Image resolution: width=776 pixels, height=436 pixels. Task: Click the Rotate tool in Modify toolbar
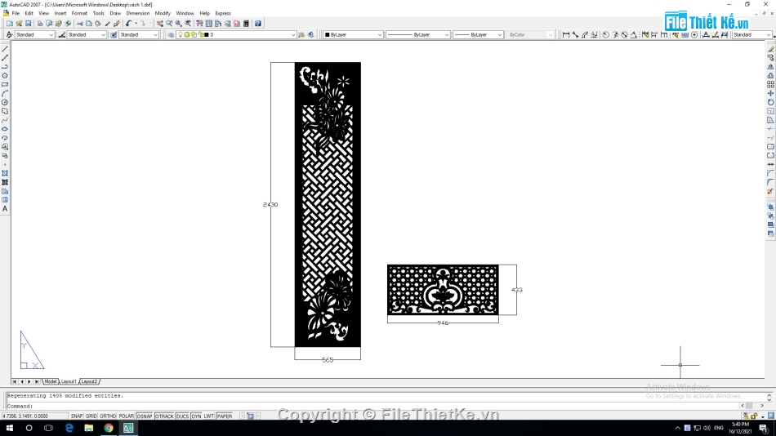click(770, 102)
